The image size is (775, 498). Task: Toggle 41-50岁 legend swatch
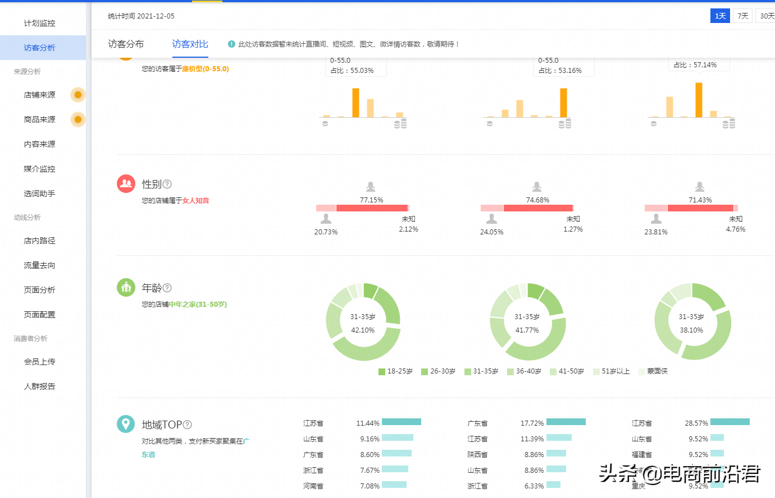pyautogui.click(x=553, y=371)
